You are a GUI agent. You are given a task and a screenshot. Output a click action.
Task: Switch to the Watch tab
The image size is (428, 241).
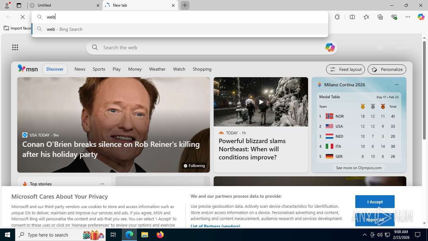coord(179,69)
